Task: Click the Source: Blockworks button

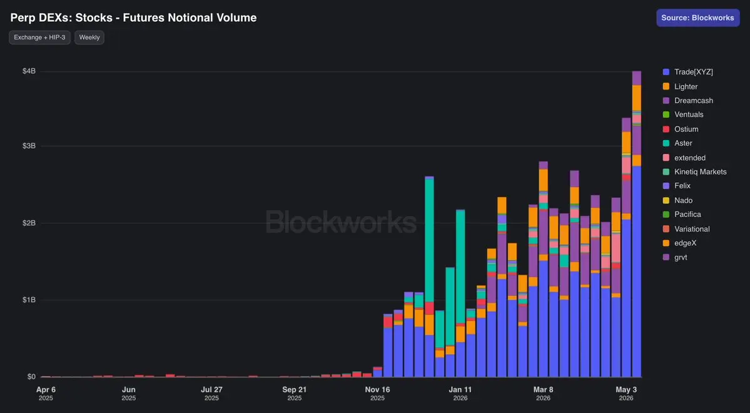Action: (698, 18)
